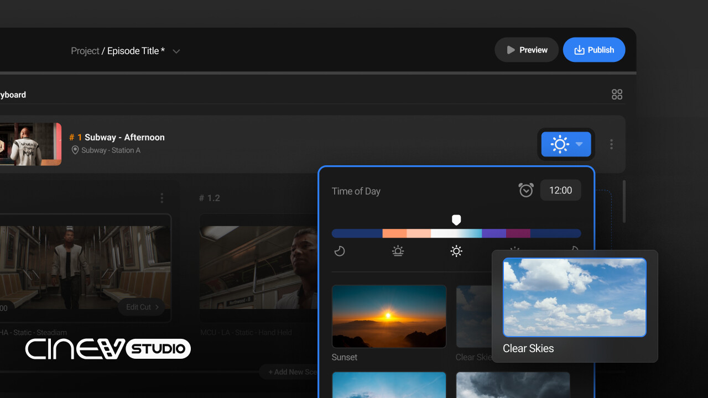The height and width of the screenshot is (398, 708).
Task: Select the Sunset weather preset
Action: [389, 316]
